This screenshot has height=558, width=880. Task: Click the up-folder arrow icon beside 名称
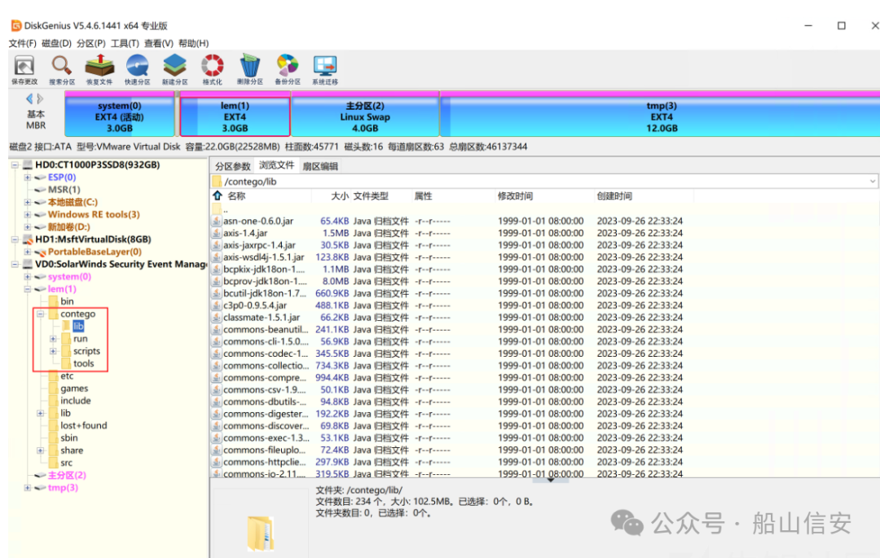[218, 196]
